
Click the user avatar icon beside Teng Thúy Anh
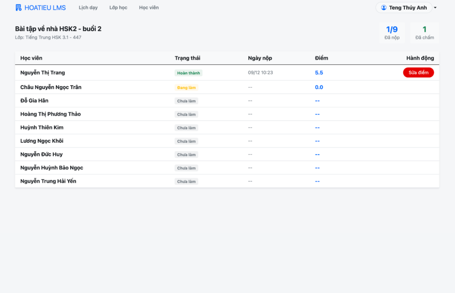(383, 8)
